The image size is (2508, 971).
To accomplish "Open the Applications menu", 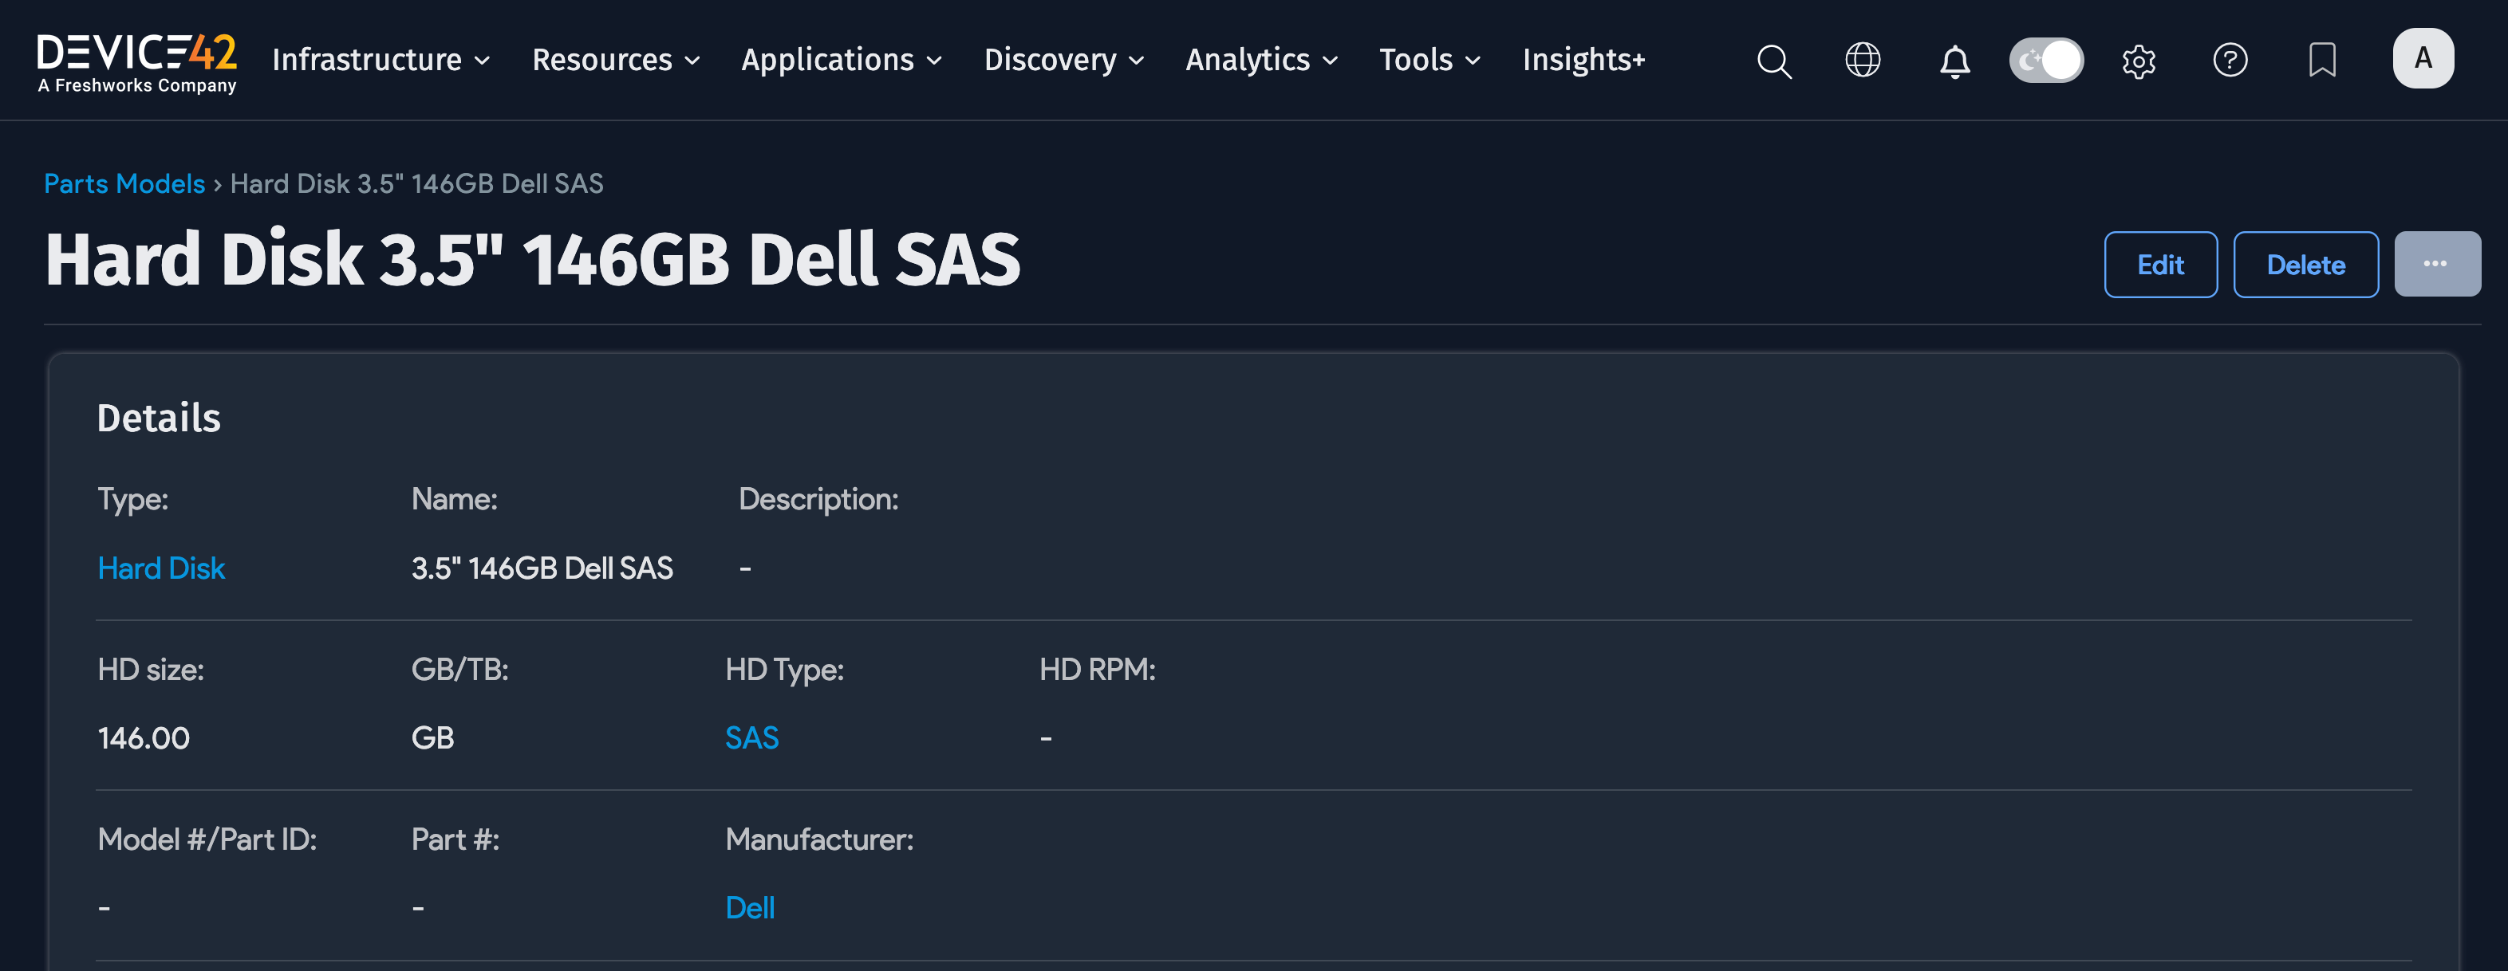I will coord(842,61).
